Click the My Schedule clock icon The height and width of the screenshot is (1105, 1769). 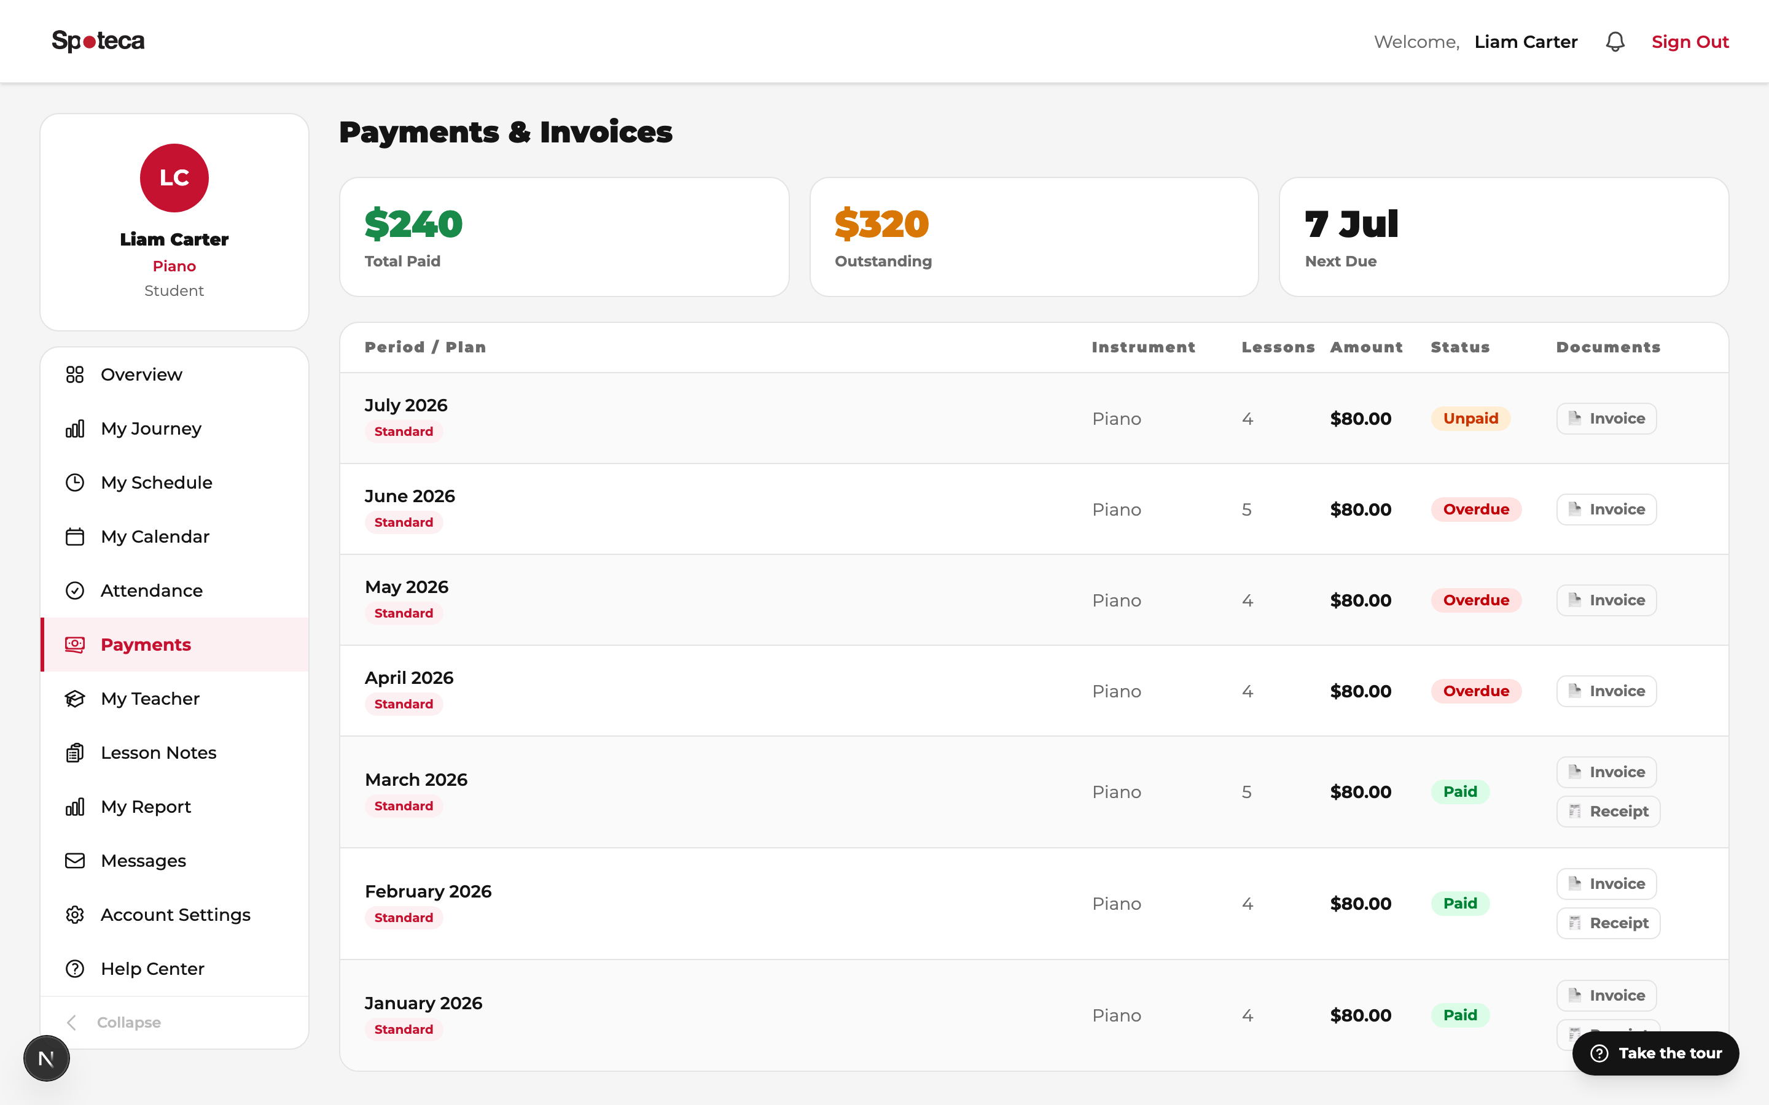[74, 483]
